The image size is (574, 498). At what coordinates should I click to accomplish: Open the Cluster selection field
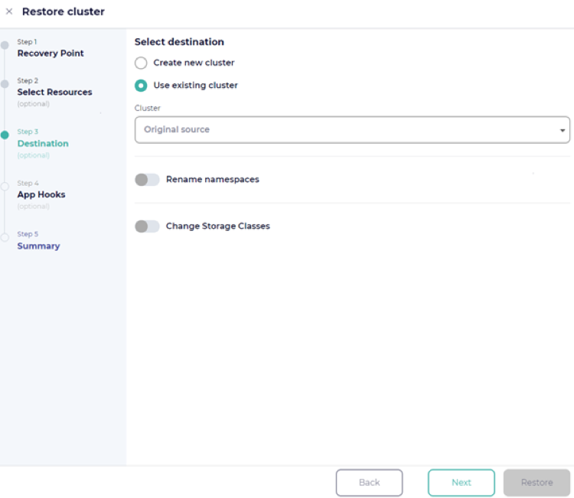[x=344, y=130]
